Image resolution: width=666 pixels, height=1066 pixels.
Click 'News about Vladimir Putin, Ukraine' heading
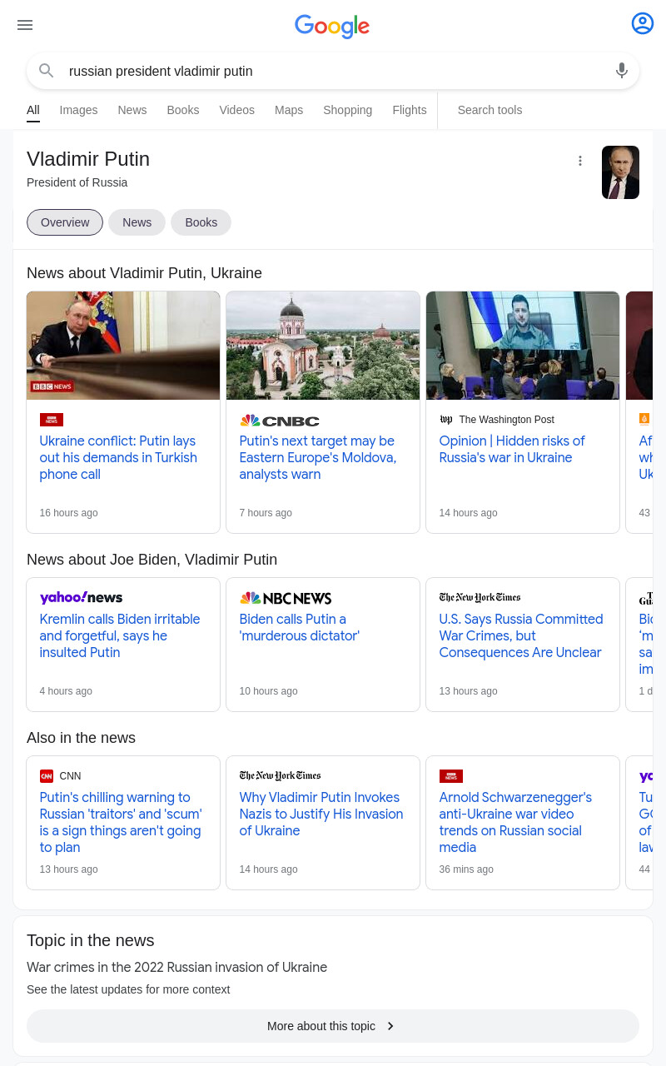point(144,273)
